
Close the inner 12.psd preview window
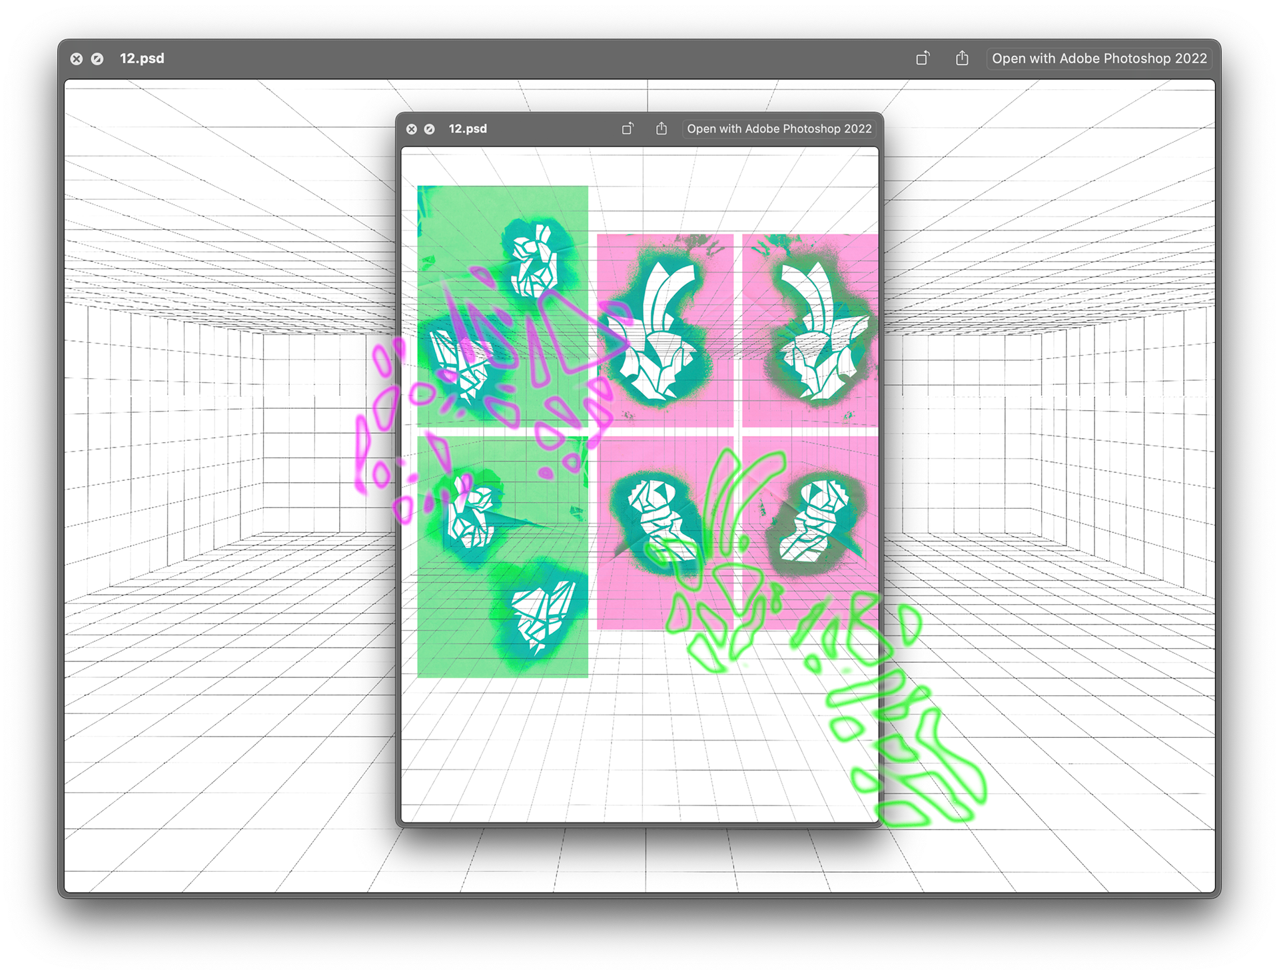tap(412, 129)
